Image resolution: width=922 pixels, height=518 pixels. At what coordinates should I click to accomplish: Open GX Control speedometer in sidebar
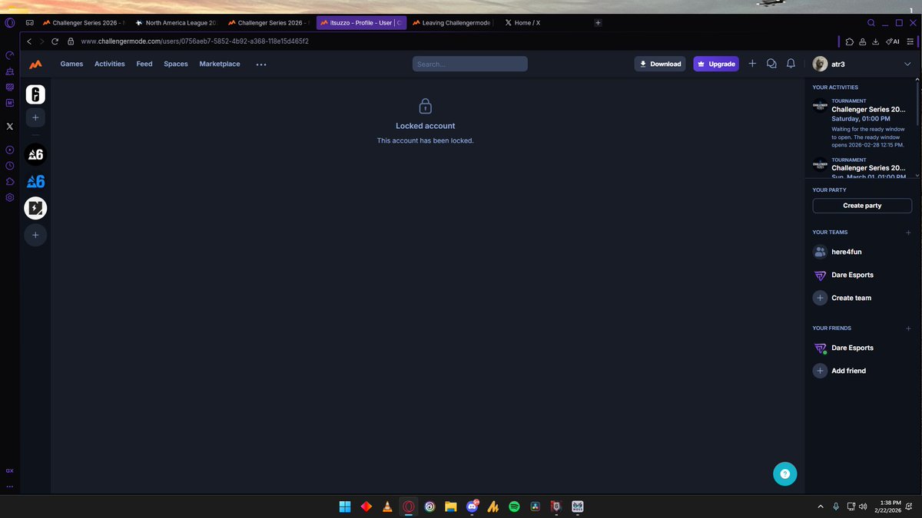coord(10,55)
